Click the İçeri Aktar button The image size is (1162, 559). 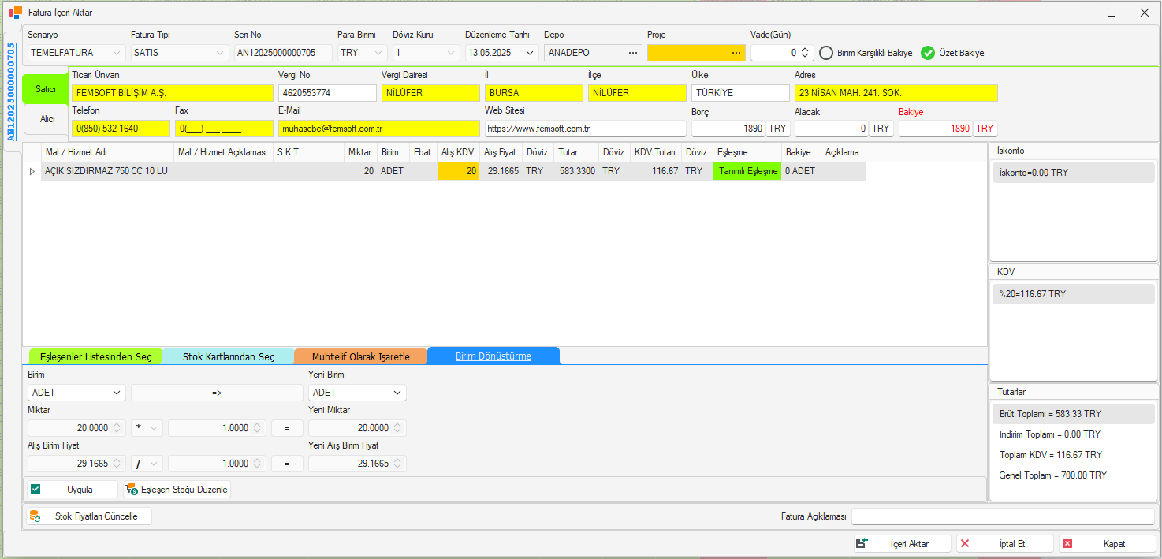click(902, 544)
